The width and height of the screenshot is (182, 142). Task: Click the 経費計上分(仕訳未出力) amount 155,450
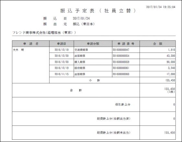[x=170, y=133]
